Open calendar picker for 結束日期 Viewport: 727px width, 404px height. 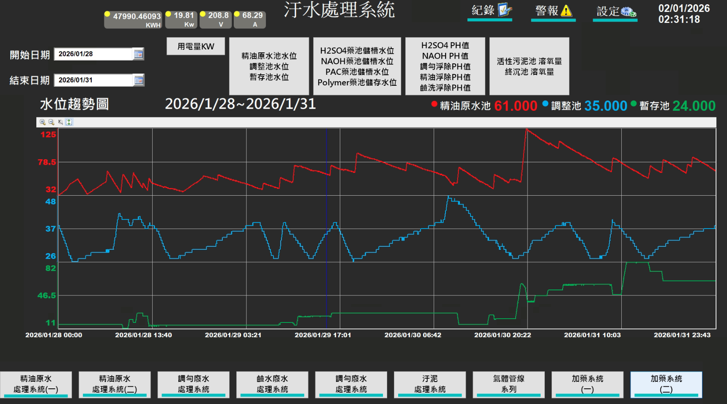point(138,80)
